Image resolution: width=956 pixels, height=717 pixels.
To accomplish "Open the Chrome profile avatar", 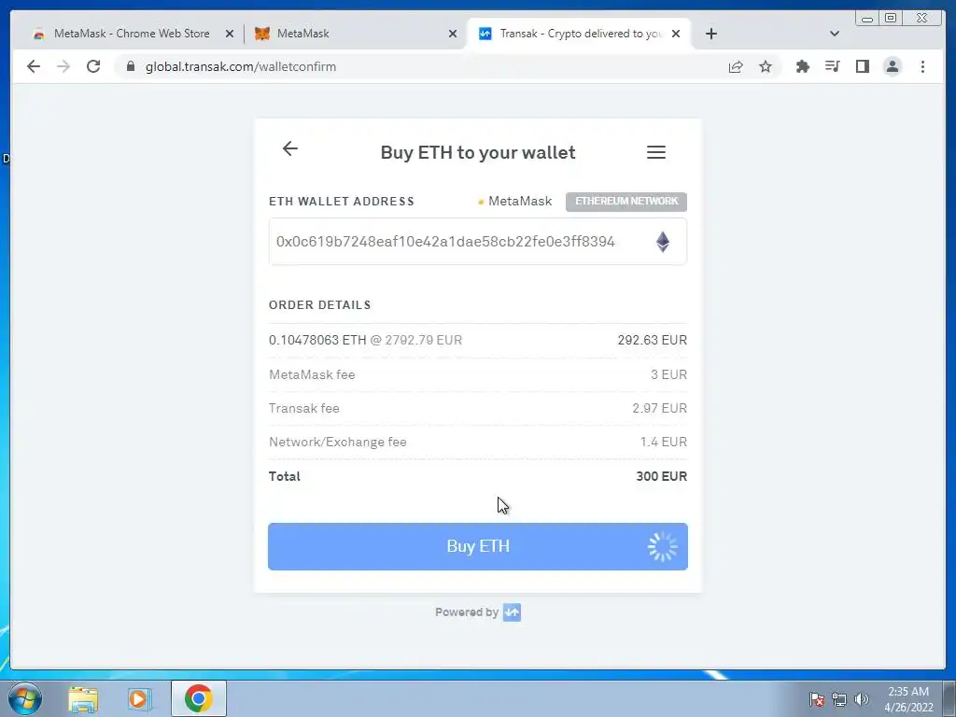I will [892, 66].
